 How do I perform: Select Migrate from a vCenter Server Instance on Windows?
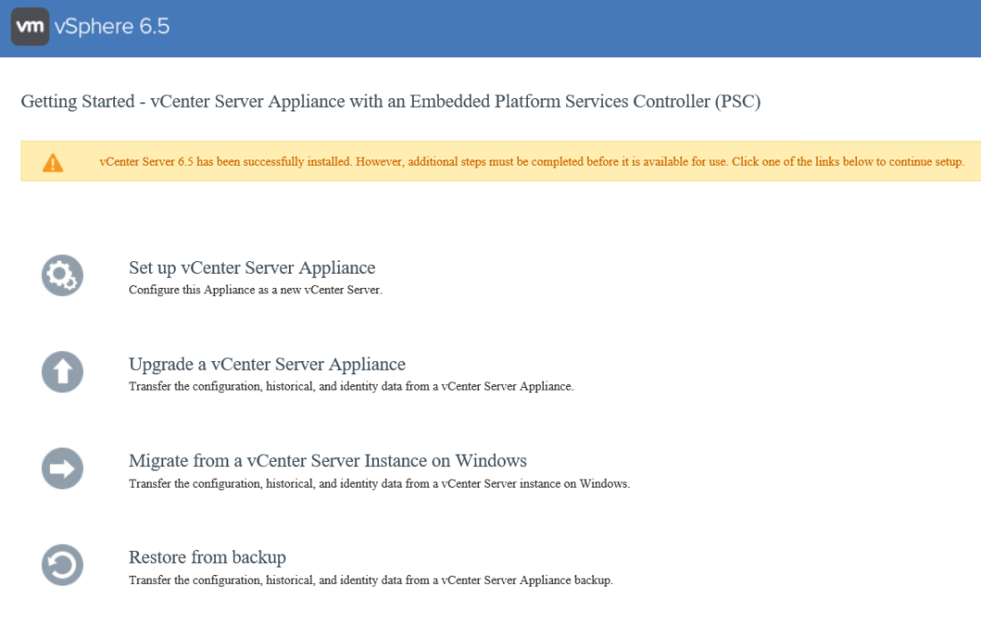pos(327,461)
